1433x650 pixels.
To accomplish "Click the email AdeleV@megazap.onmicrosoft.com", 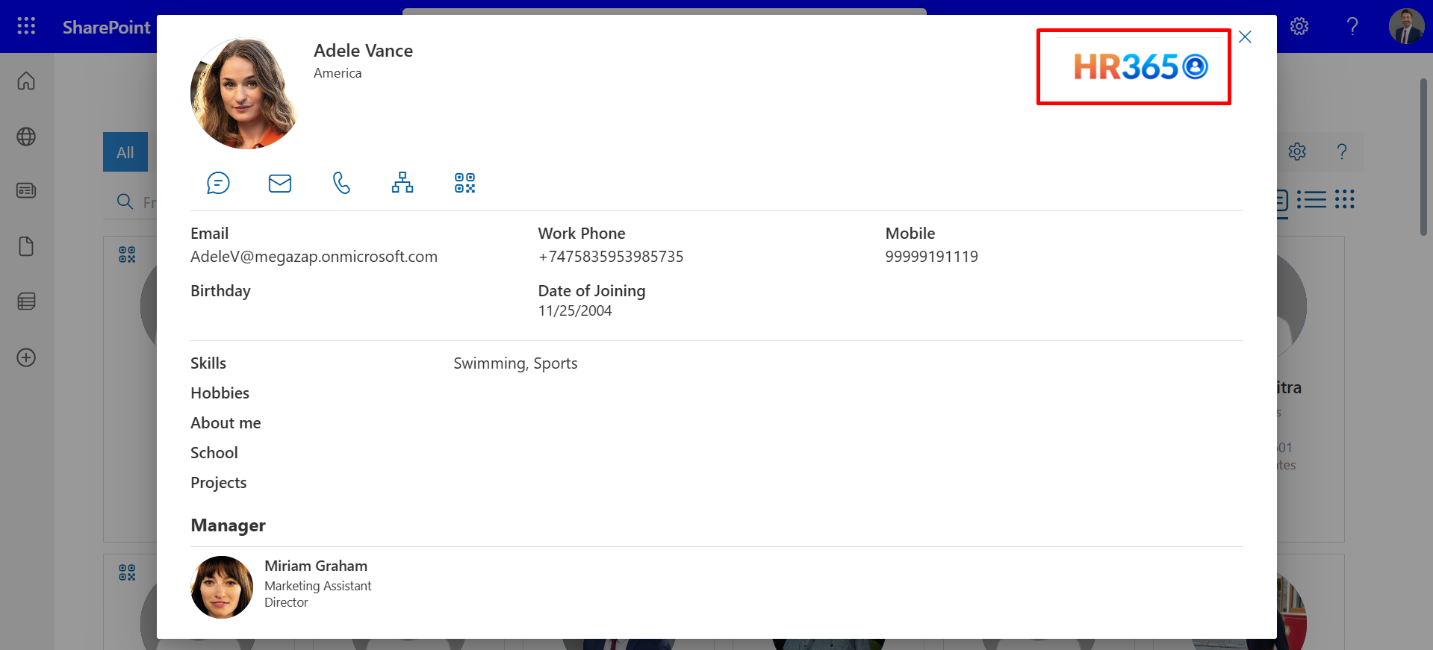I will coord(314,257).
